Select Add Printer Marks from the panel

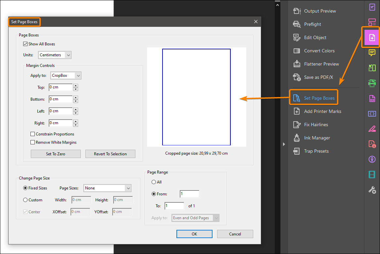point(323,111)
